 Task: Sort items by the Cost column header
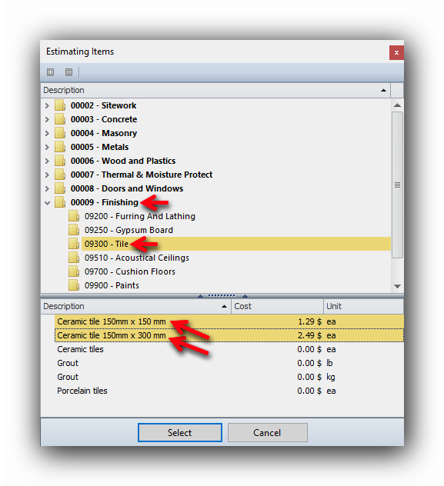click(278, 306)
